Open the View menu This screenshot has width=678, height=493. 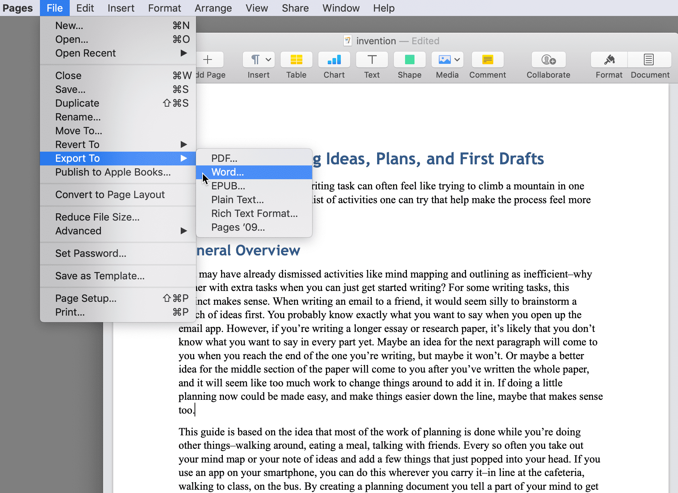pyautogui.click(x=257, y=8)
